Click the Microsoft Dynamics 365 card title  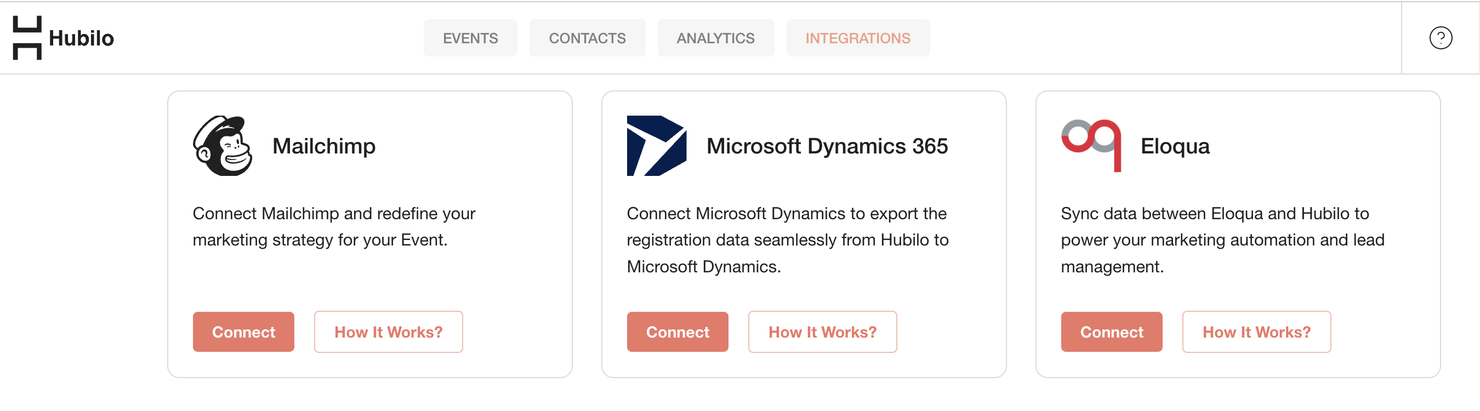tap(827, 146)
